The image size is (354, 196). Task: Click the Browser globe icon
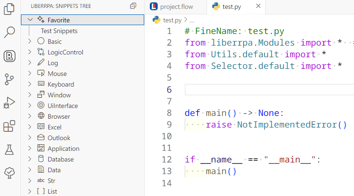click(x=41, y=116)
